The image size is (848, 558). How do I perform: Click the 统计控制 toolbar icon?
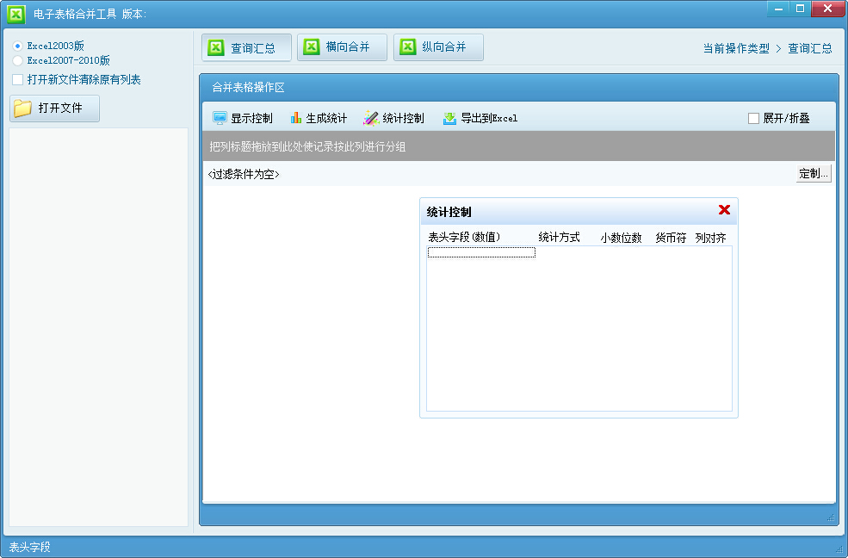pyautogui.click(x=371, y=118)
